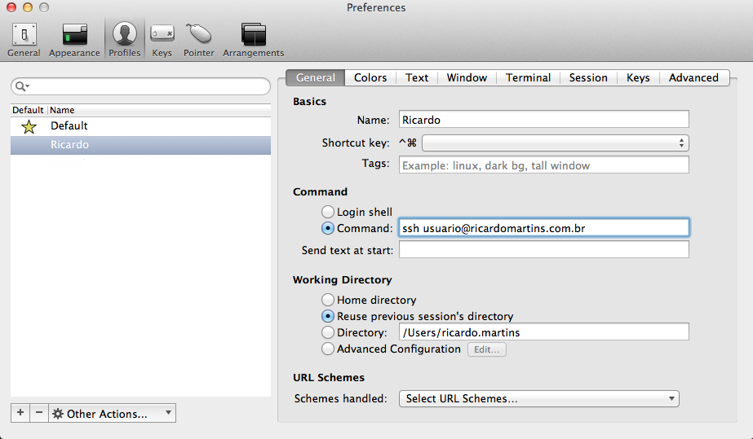Open the General preferences pane
The height and width of the screenshot is (439, 753).
coord(24,40)
